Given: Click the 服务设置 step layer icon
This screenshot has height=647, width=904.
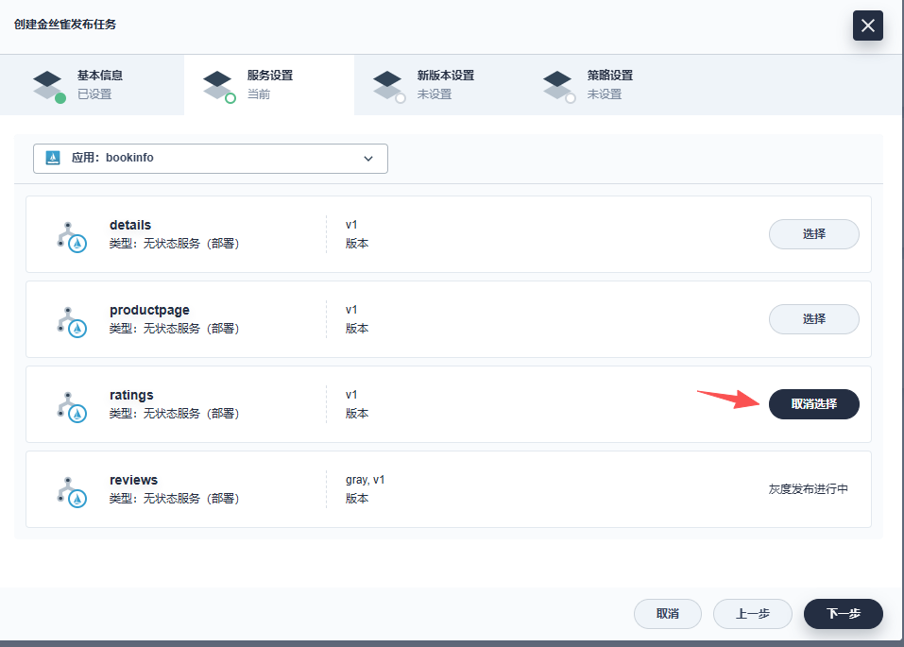Looking at the screenshot, I should [x=217, y=85].
